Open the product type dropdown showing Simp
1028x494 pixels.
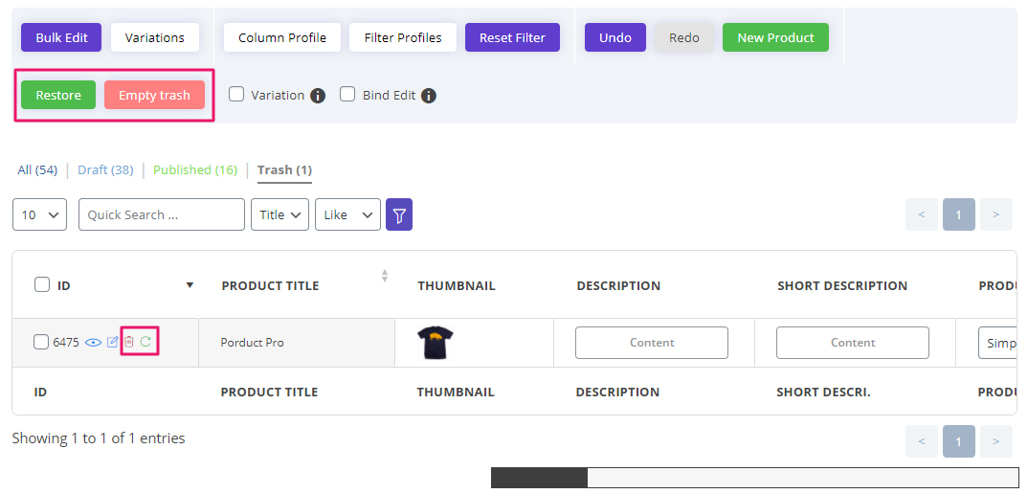997,343
